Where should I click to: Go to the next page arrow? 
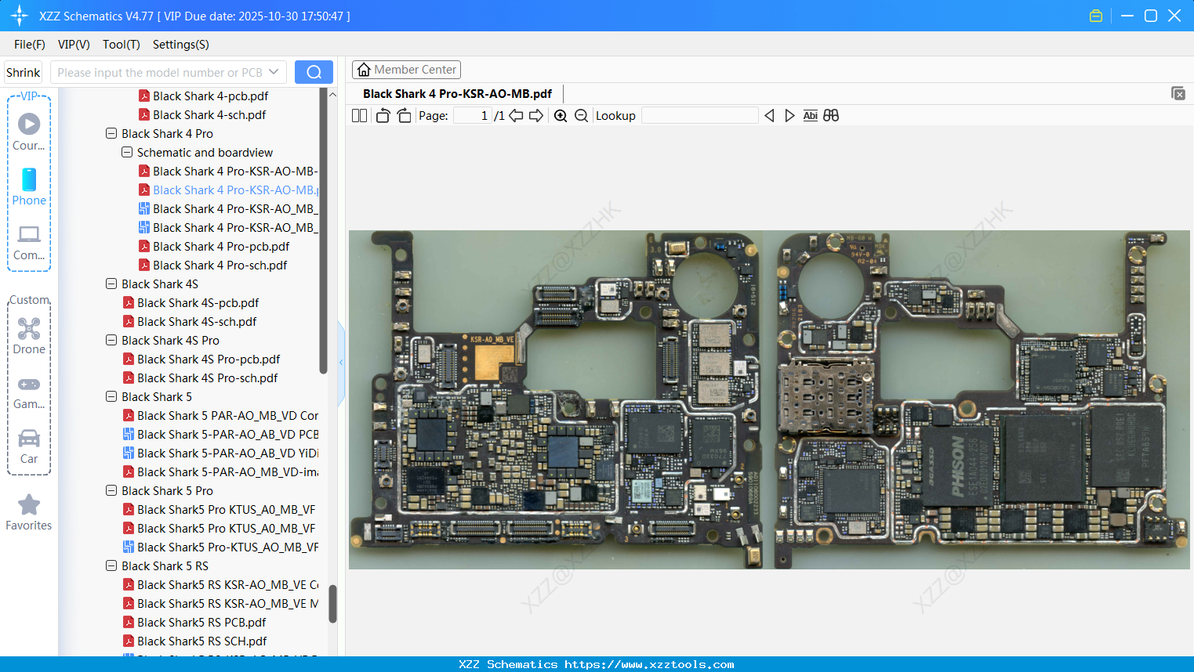(x=536, y=116)
